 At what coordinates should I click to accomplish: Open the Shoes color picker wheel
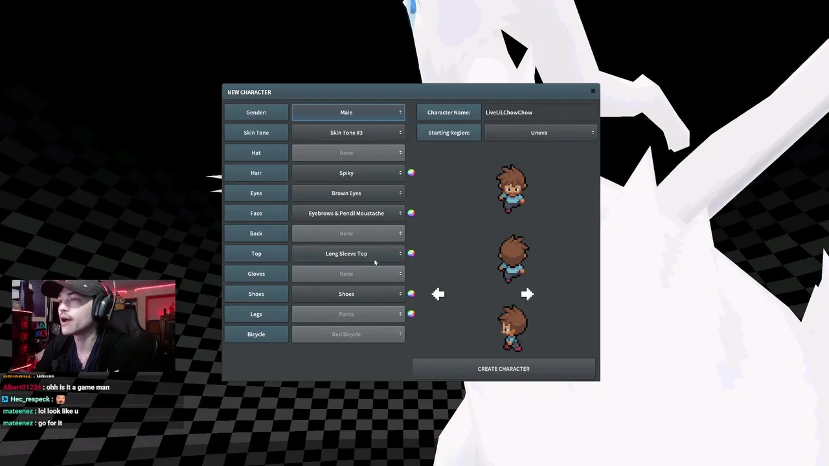click(411, 294)
